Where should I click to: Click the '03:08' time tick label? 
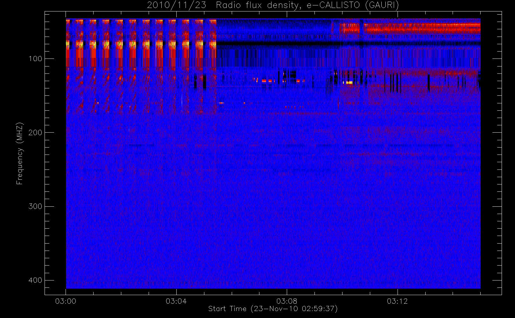[287, 301]
